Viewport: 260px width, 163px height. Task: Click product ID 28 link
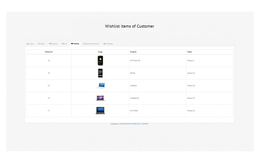pyautogui.click(x=49, y=61)
